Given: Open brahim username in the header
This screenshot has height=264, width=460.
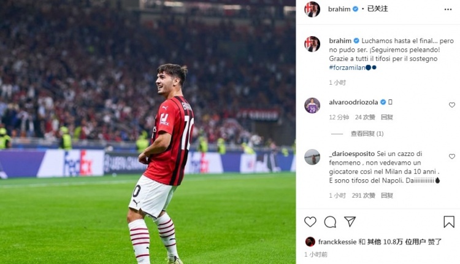Looking at the screenshot, I should tap(340, 9).
